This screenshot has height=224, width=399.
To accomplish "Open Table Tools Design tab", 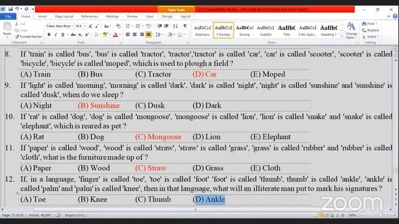I will [167, 16].
